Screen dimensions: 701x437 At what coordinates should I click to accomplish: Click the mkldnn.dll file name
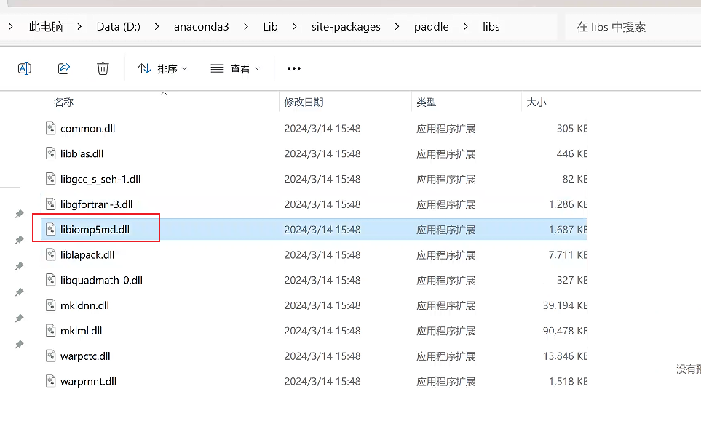[x=84, y=305]
